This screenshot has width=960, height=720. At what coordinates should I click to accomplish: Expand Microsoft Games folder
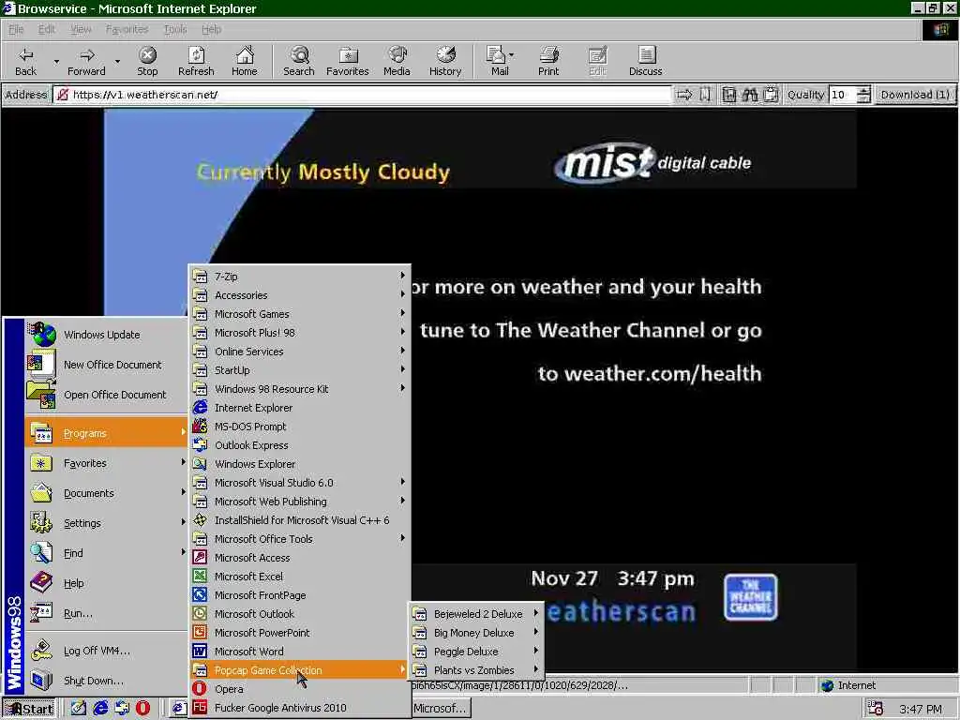(299, 313)
